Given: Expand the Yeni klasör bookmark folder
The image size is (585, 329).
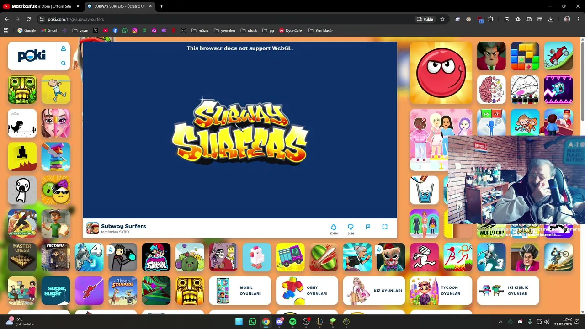Looking at the screenshot, I should (x=320, y=31).
